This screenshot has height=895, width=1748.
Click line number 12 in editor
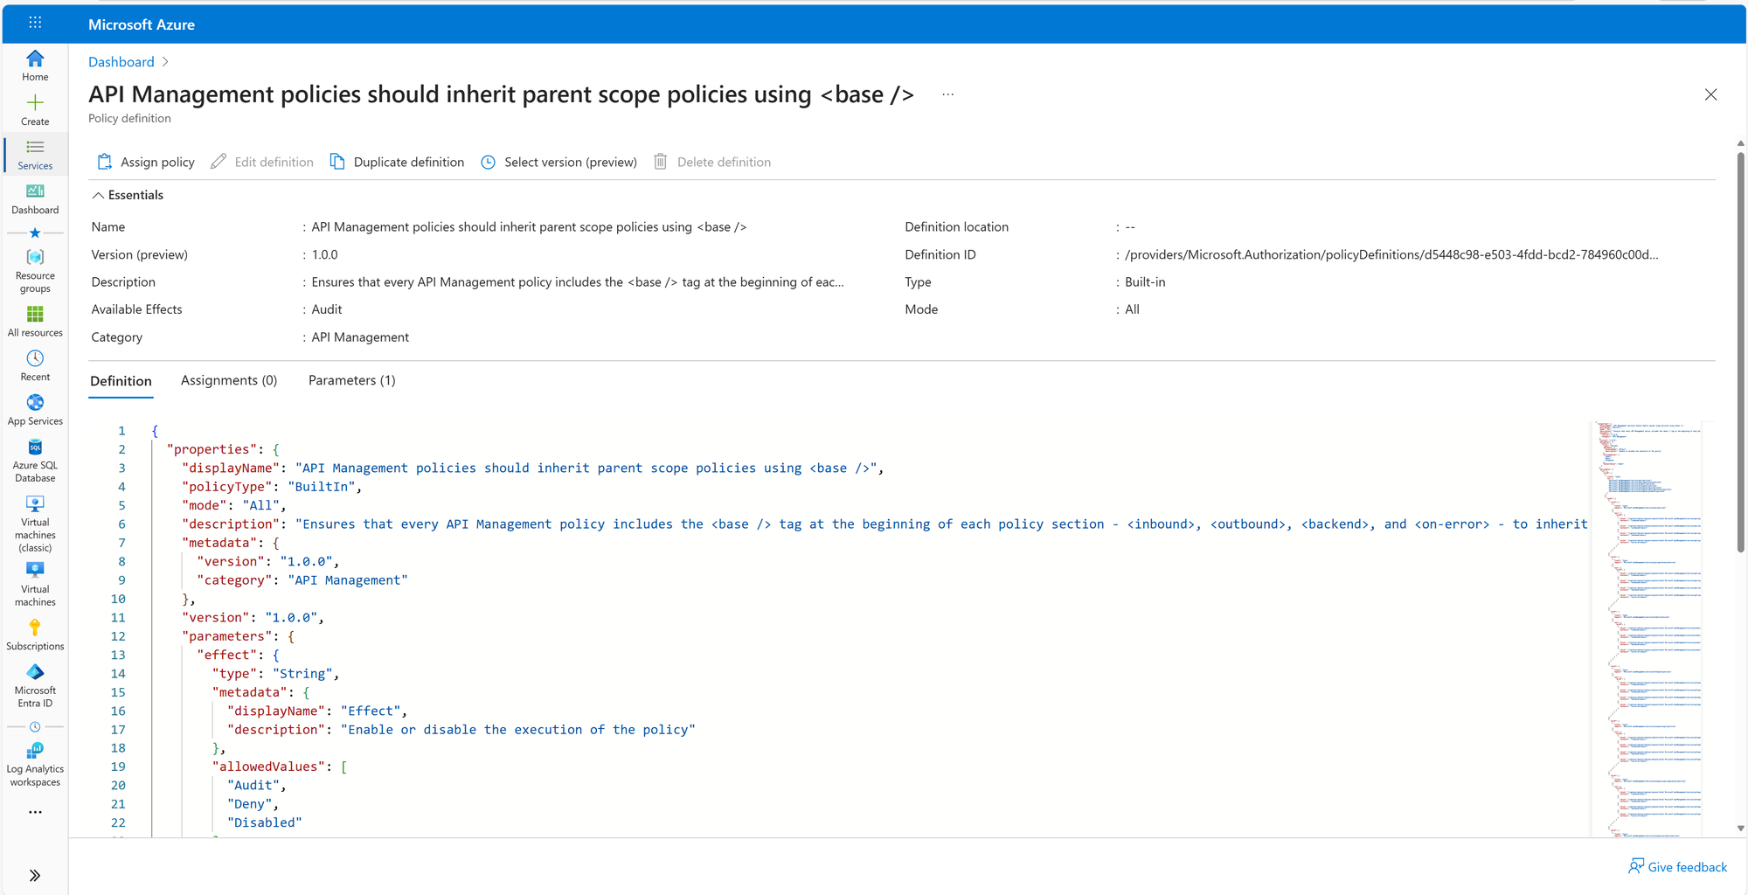click(118, 636)
